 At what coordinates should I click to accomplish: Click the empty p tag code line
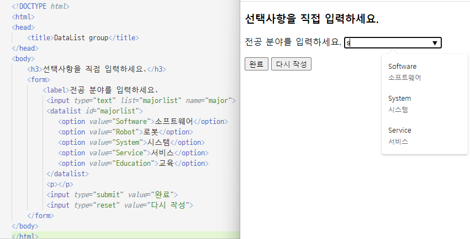(60, 184)
